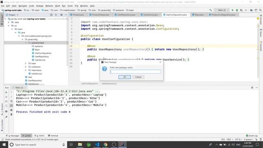Open Google Chrome from the taskbar

(106, 145)
